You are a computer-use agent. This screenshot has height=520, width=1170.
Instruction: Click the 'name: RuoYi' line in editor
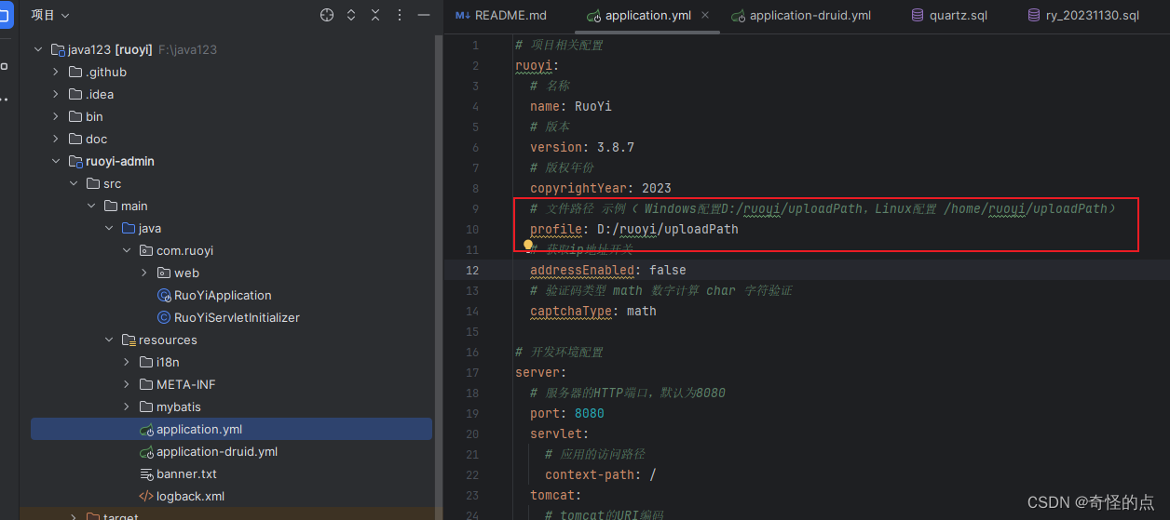click(x=571, y=106)
